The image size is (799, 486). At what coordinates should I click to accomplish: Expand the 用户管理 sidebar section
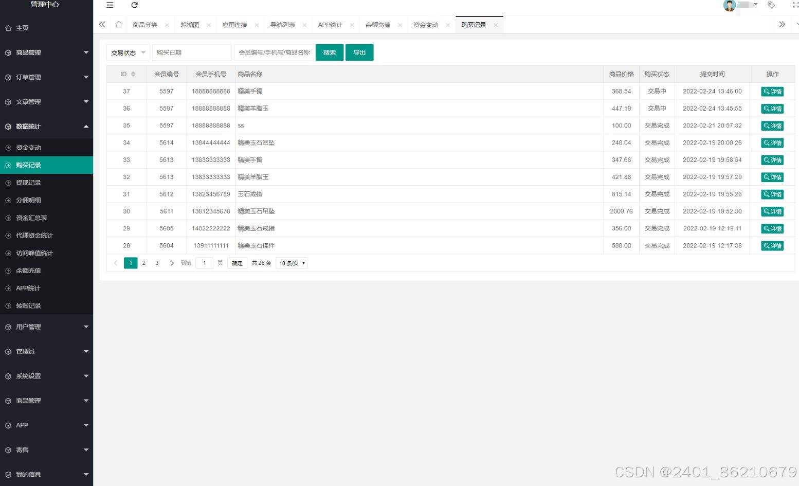pyautogui.click(x=29, y=327)
